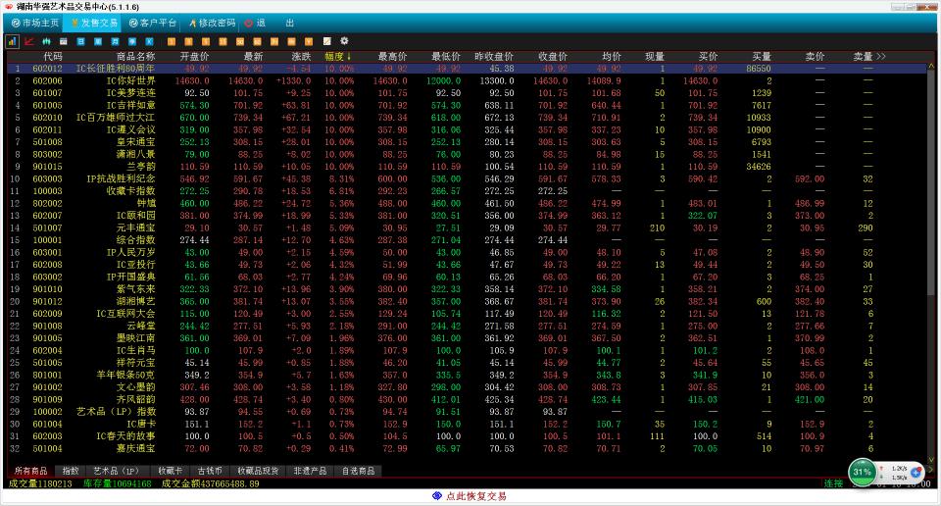Expand more columns via >> after 卖量
This screenshot has height=506, width=941.
(880, 57)
